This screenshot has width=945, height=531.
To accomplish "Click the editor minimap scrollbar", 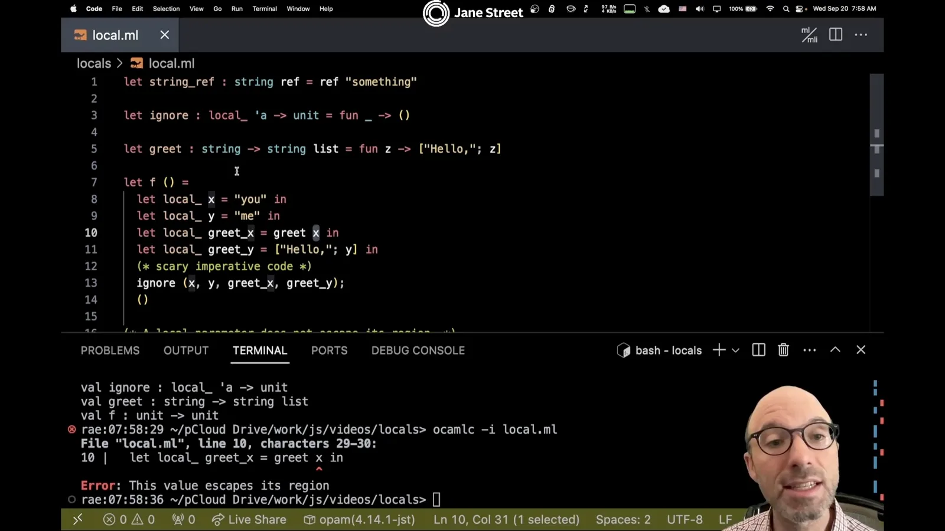I will click(x=876, y=135).
